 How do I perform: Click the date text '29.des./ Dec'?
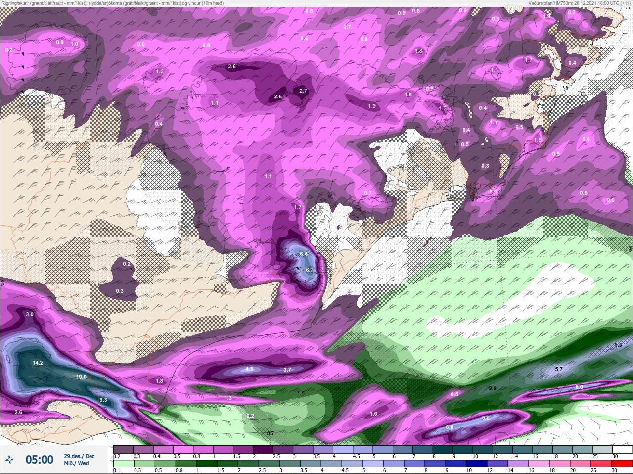(x=79, y=456)
